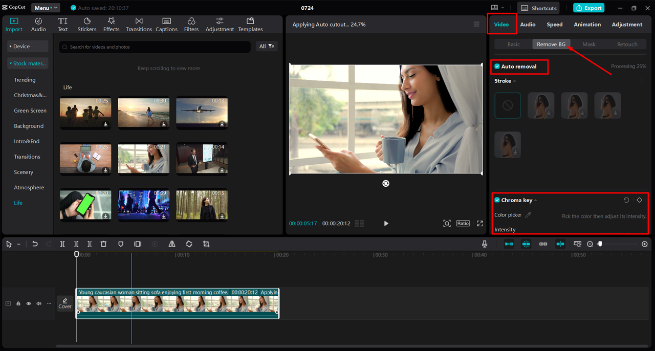Select the Scenery category
655x351 pixels.
[24, 172]
